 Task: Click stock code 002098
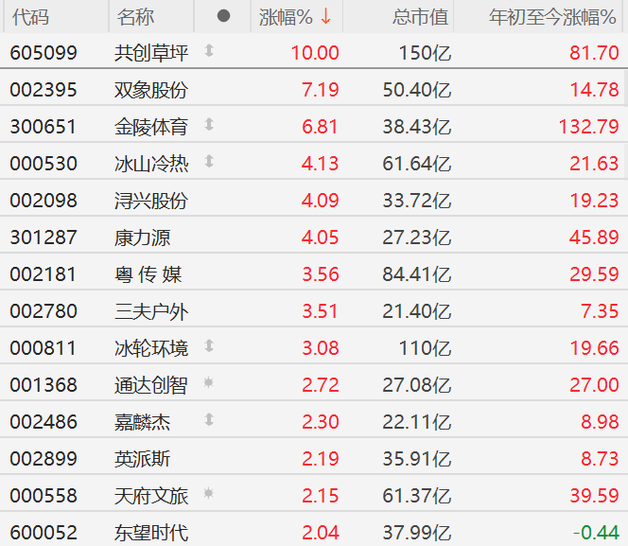tap(44, 201)
